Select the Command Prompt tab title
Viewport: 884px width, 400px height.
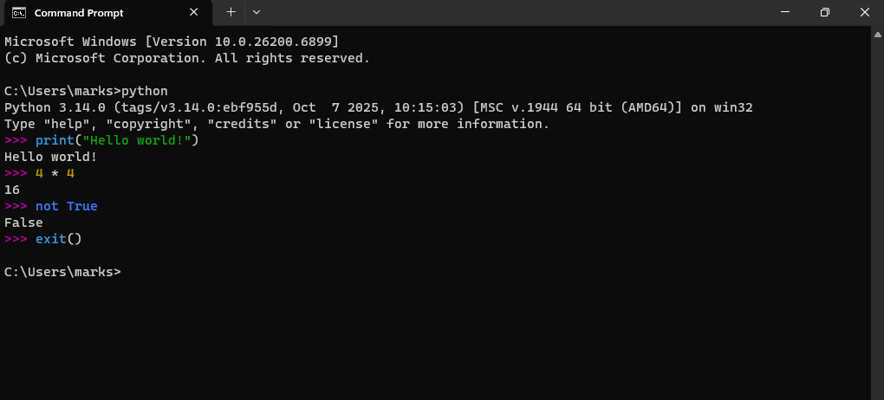click(79, 13)
